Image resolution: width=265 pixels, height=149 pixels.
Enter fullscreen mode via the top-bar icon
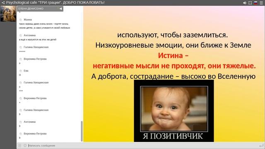coord(250,3)
